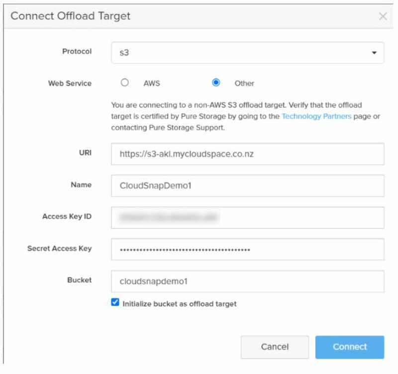Select the AWS web service radio button
Image resolution: width=398 pixels, height=374 pixels.
click(125, 82)
